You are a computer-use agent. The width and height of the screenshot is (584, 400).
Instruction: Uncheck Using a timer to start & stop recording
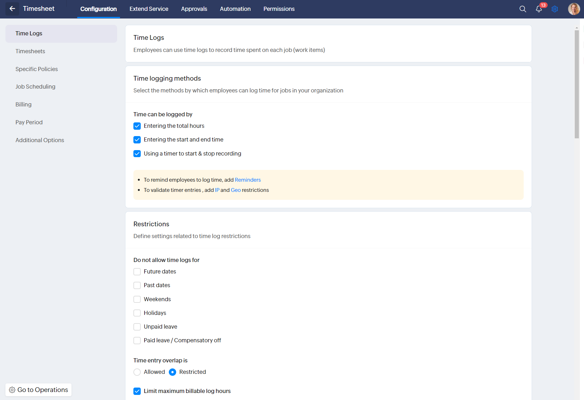point(137,154)
